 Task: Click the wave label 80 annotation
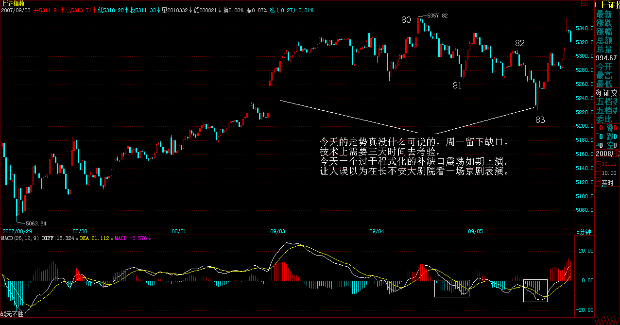pos(406,20)
